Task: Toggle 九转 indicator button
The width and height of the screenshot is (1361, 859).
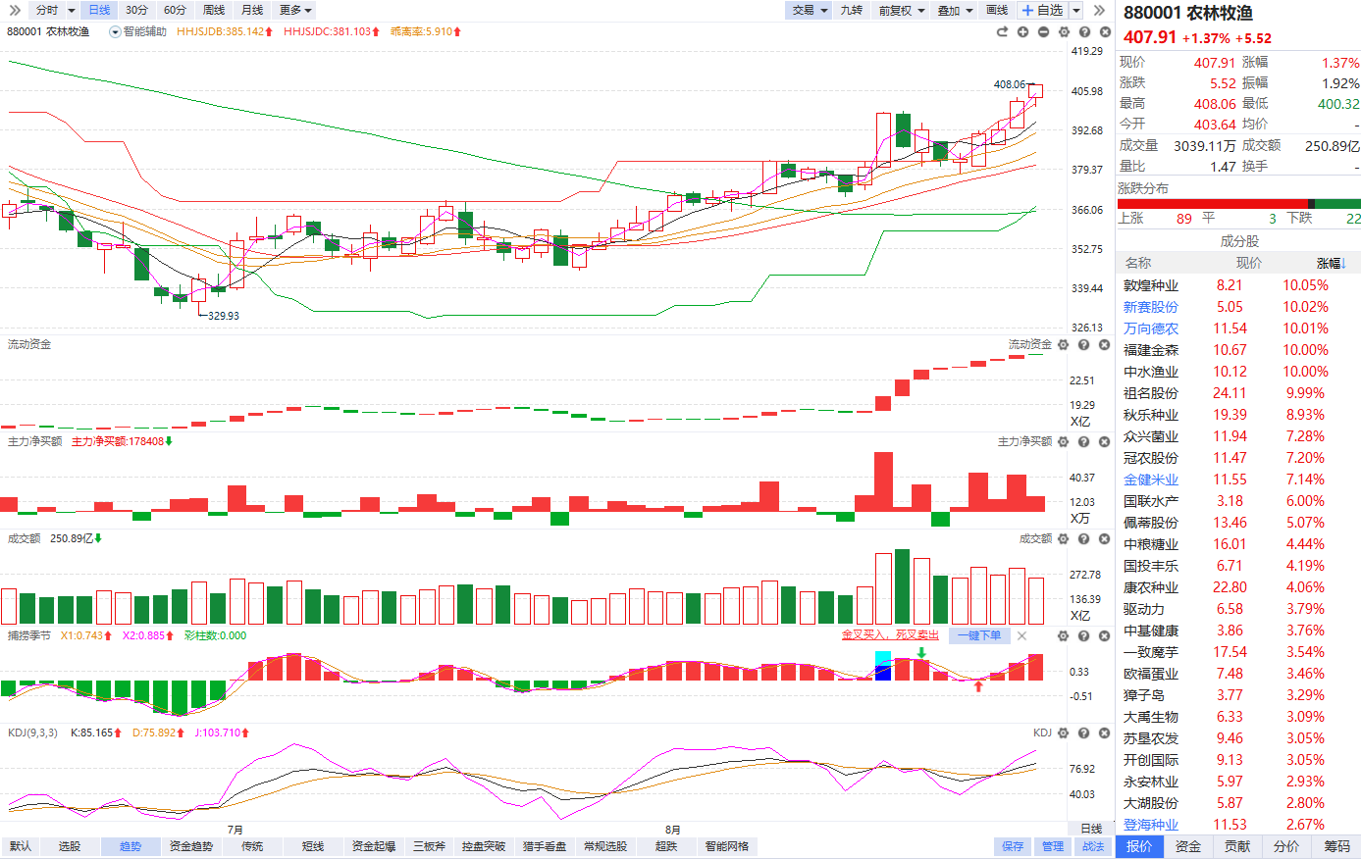Action: pyautogui.click(x=851, y=10)
